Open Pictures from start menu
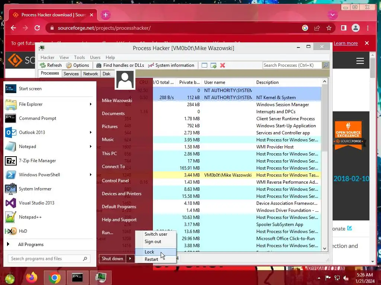The width and height of the screenshot is (381, 285). [x=110, y=127]
